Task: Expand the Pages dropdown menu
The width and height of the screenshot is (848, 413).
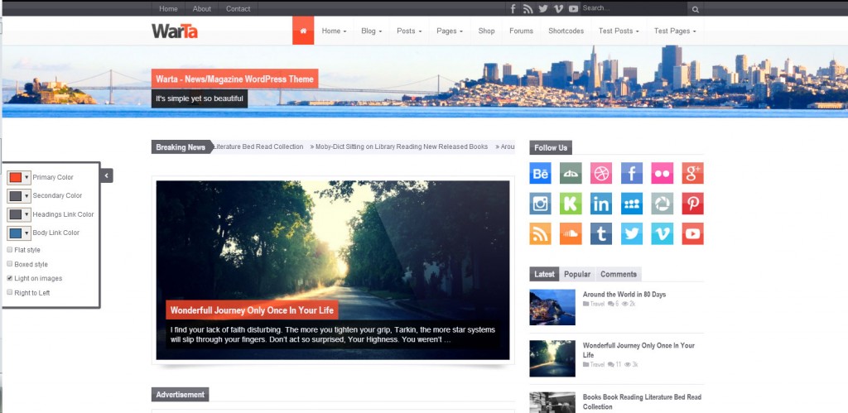Action: 450,31
